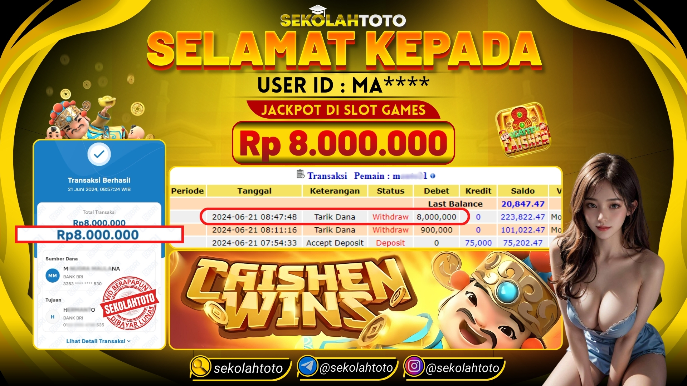Open the Withdraw status of 8,000,000 row
687x386 pixels.
coord(390,217)
